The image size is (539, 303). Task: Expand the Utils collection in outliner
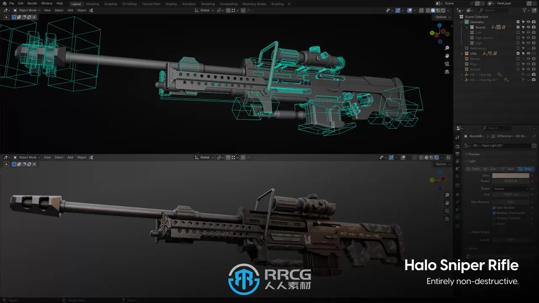tap(462, 53)
